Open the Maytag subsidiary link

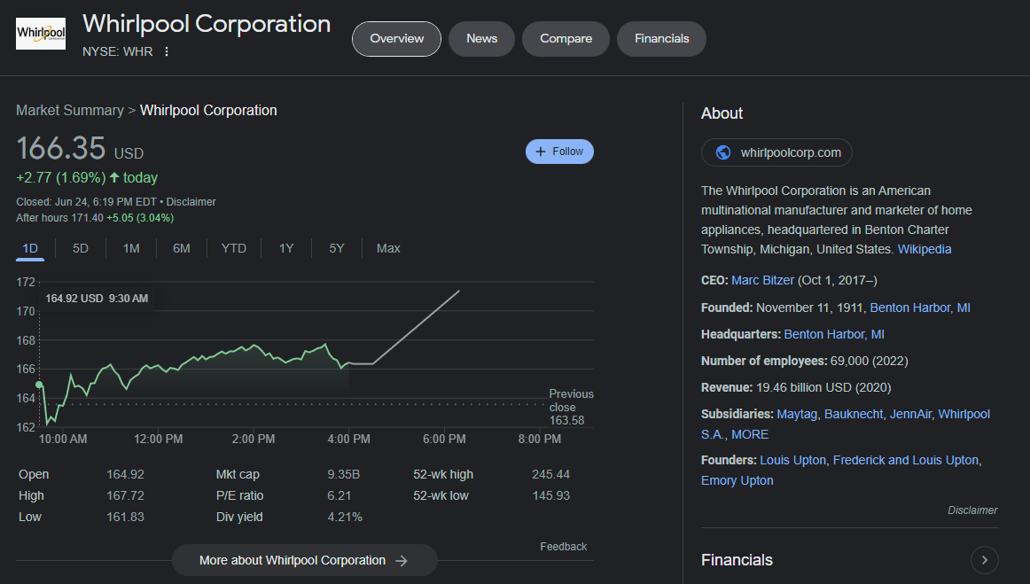click(797, 415)
